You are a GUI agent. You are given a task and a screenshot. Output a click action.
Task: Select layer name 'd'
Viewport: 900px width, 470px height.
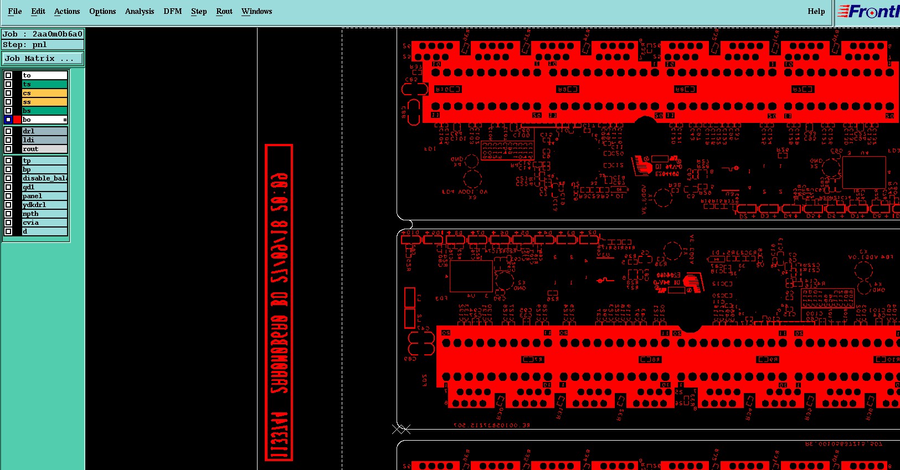(x=44, y=231)
